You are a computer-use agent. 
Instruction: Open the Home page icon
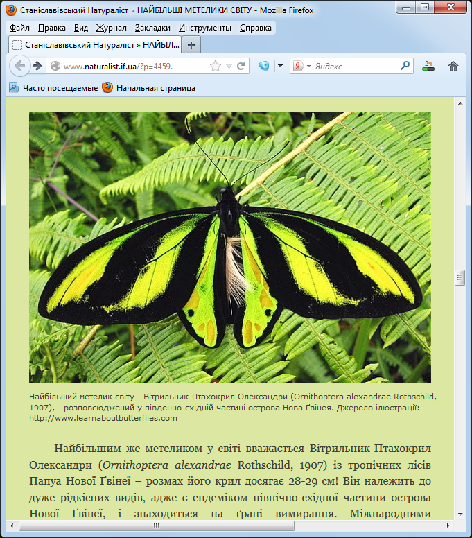(453, 67)
